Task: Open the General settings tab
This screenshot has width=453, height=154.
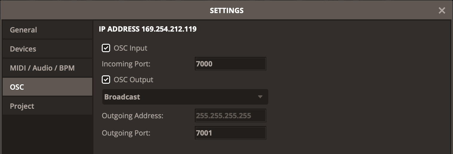Action: (x=47, y=30)
